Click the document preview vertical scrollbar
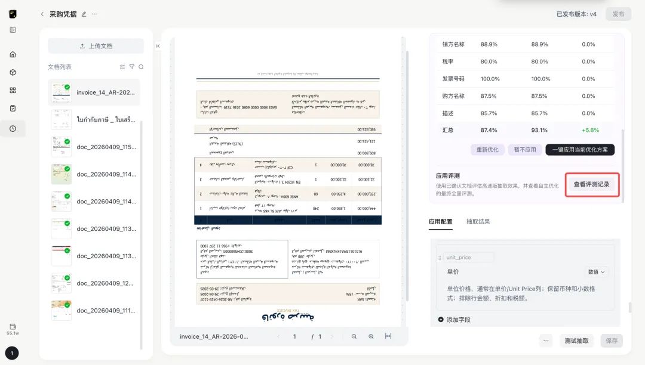645x365 pixels. point(408,176)
